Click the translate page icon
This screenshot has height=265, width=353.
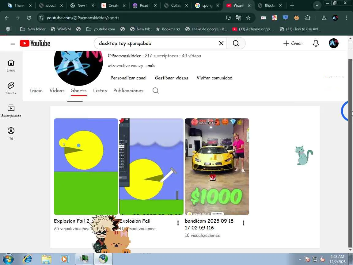point(238,18)
